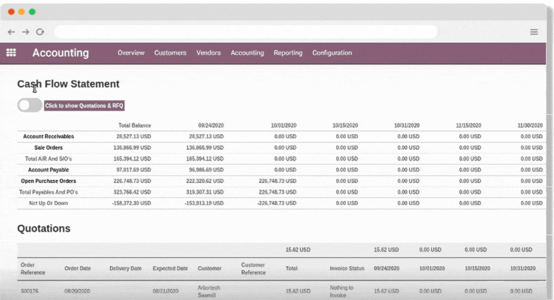Click the browser back arrow

pyautogui.click(x=11, y=32)
